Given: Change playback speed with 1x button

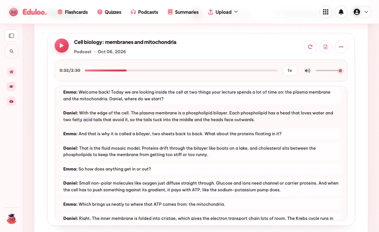Looking at the screenshot, I should [x=290, y=70].
